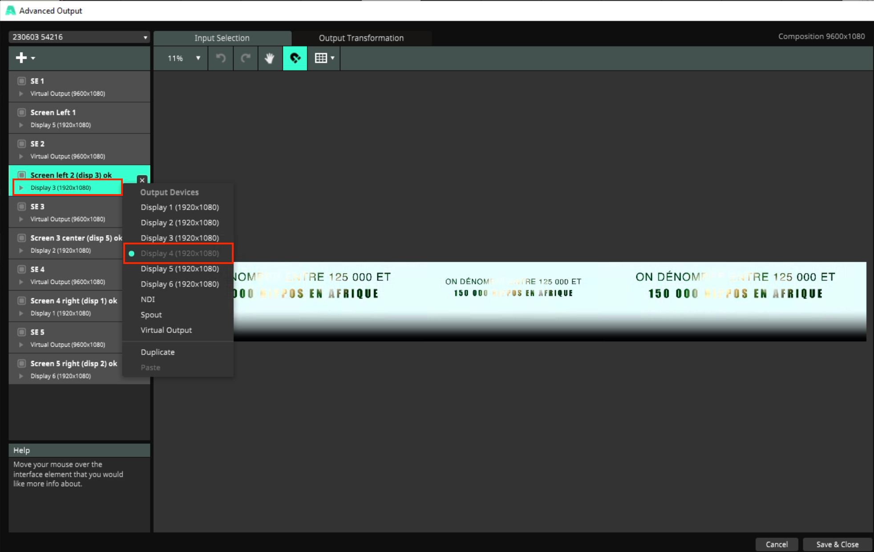Click the Cancel button
The image size is (874, 552).
click(776, 544)
